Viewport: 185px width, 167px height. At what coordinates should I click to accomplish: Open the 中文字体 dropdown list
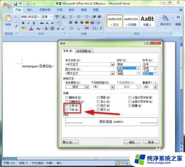[112, 65]
